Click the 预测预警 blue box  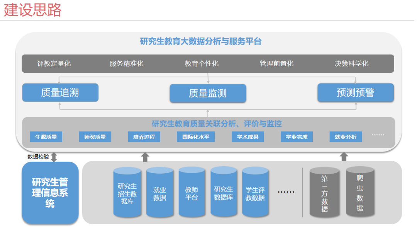(356, 93)
